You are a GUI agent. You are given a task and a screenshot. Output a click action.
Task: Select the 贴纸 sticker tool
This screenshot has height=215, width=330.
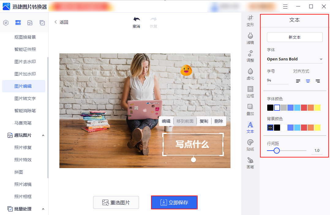pyautogui.click(x=250, y=145)
